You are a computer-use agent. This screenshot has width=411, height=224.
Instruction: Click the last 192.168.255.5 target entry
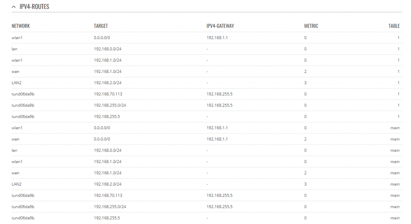coord(107,218)
